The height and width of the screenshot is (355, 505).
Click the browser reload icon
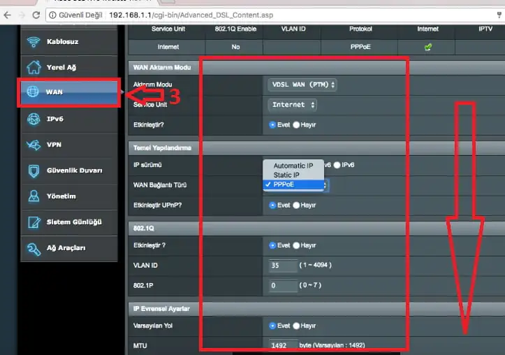pos(36,15)
